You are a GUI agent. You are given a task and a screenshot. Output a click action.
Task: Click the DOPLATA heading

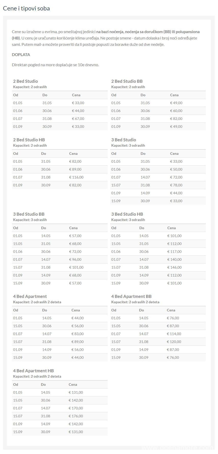[21, 54]
